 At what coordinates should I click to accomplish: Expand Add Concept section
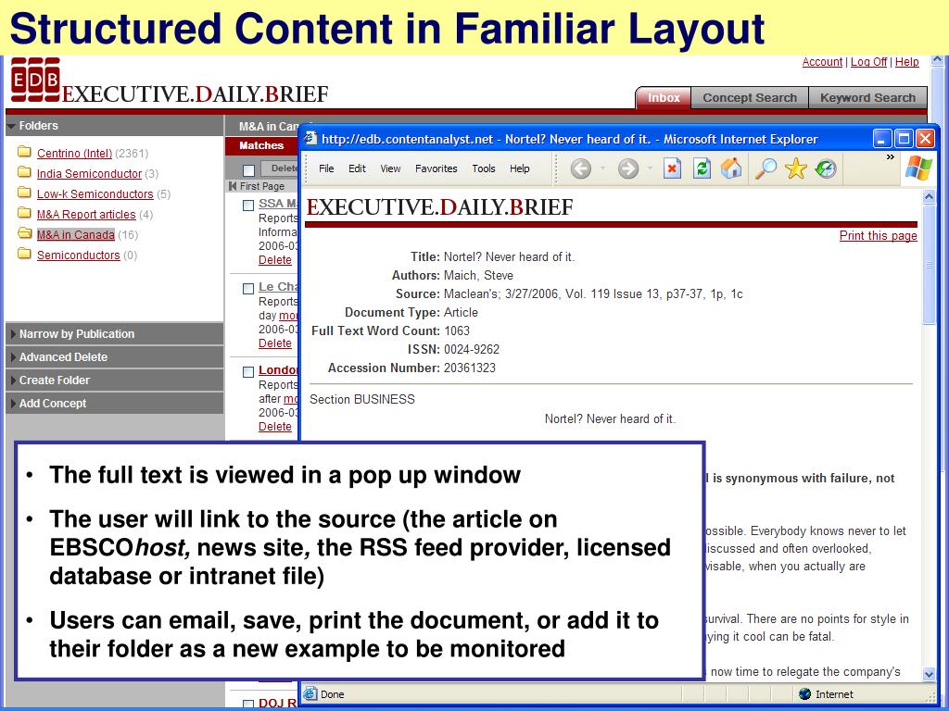click(114, 403)
